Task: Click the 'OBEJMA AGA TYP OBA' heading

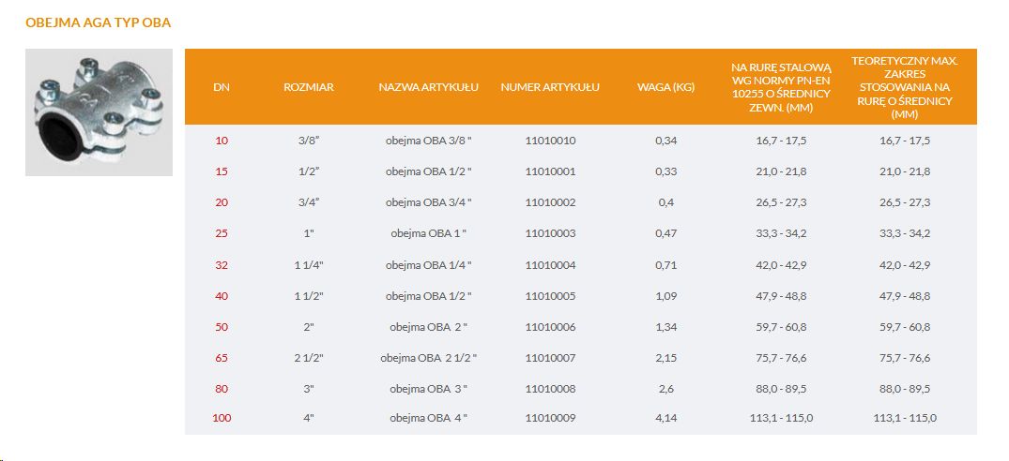Action: 98,23
